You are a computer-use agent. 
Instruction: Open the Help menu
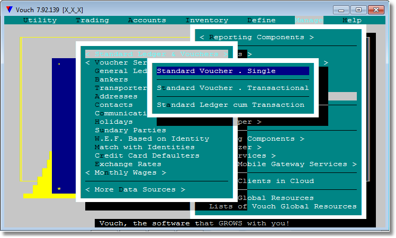pos(352,20)
